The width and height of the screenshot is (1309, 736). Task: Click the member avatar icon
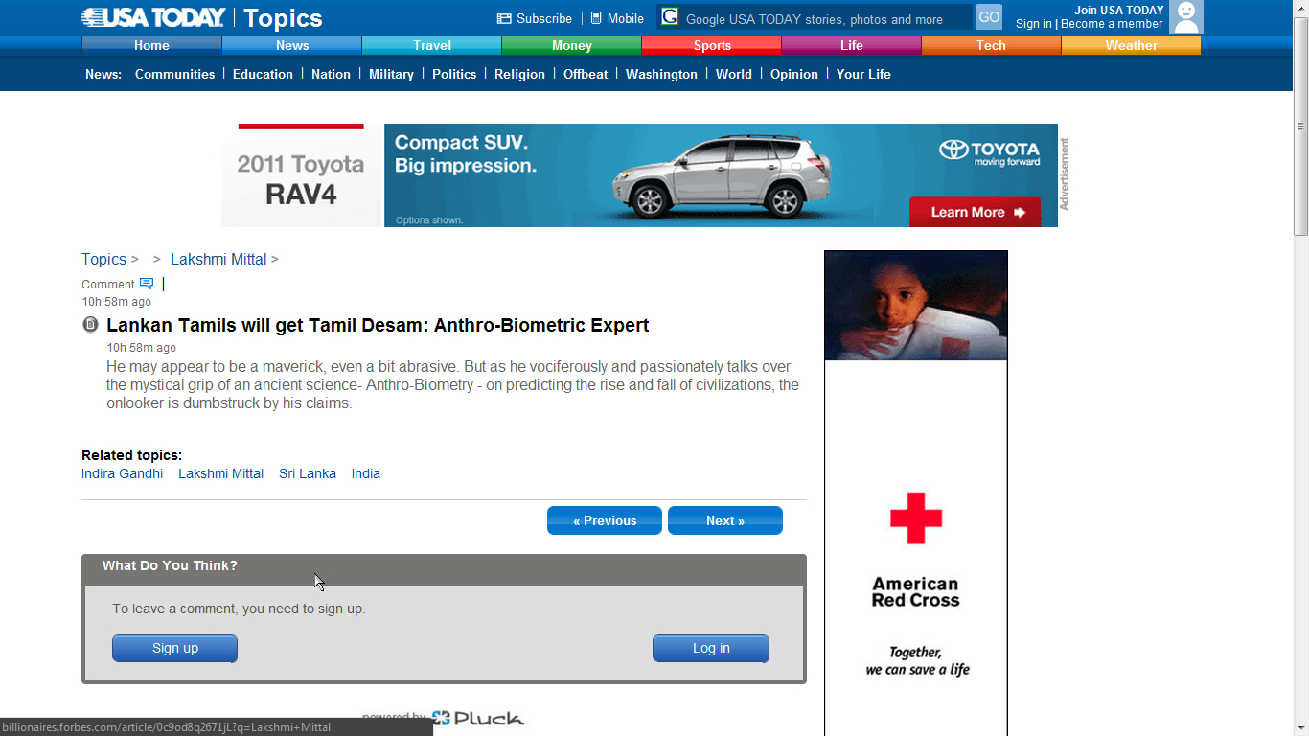pyautogui.click(x=1186, y=17)
